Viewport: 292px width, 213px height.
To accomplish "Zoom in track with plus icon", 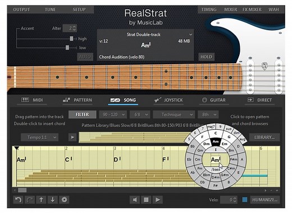I will pos(277,190).
